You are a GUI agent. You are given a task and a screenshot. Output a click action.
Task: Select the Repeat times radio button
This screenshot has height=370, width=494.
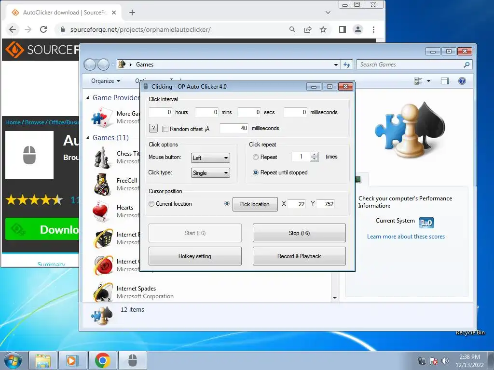point(256,157)
